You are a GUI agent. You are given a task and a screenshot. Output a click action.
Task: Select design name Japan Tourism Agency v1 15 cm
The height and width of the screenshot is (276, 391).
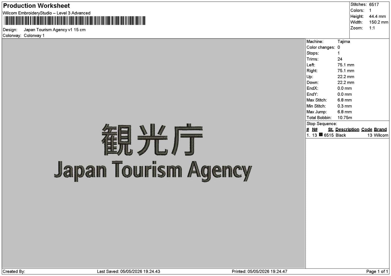point(55,30)
